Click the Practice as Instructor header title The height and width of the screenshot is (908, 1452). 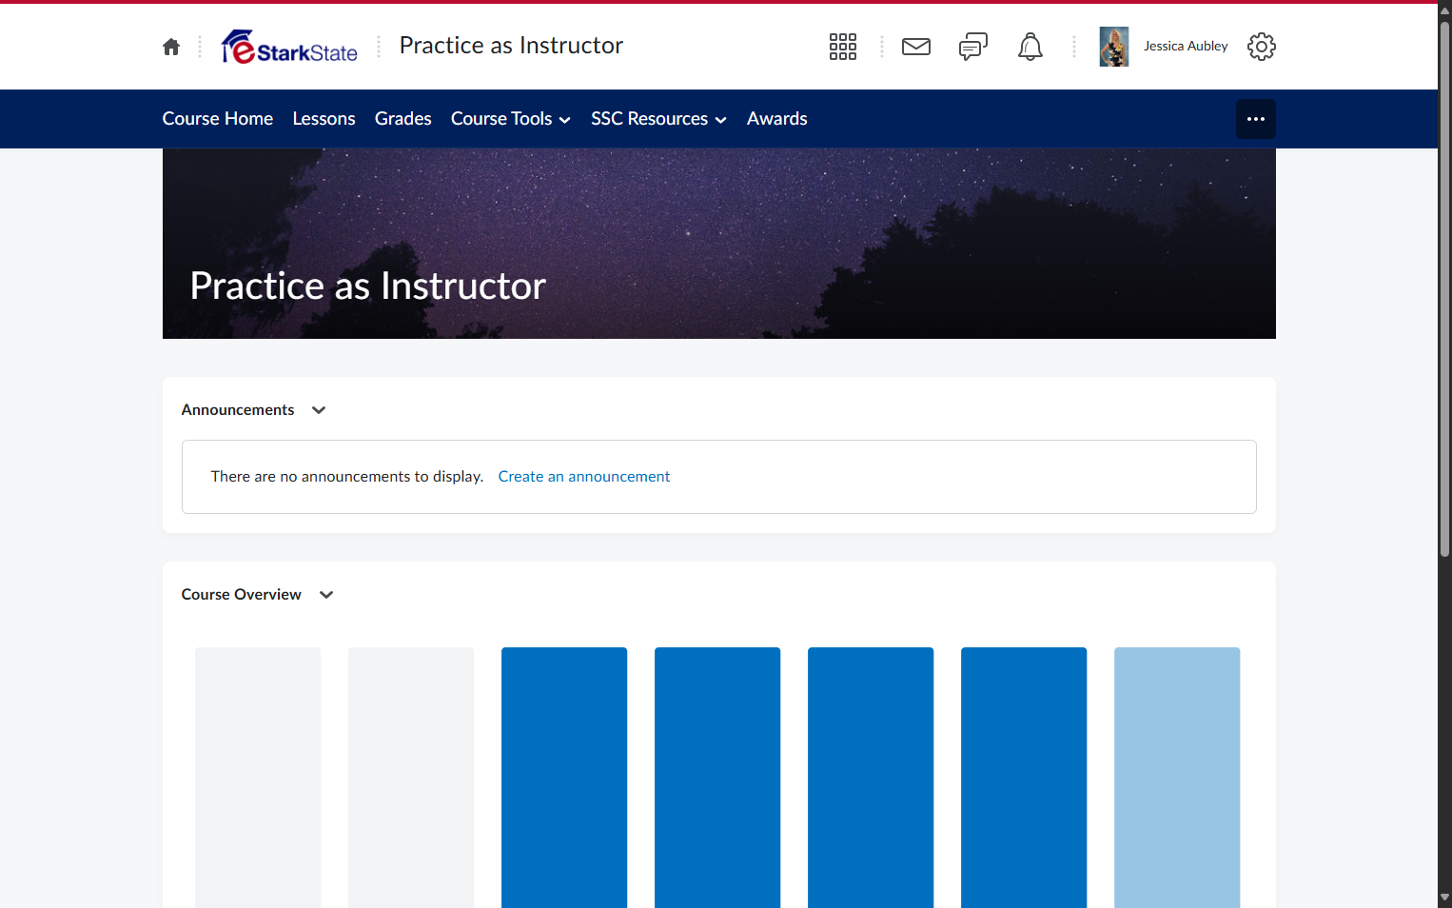tap(511, 46)
